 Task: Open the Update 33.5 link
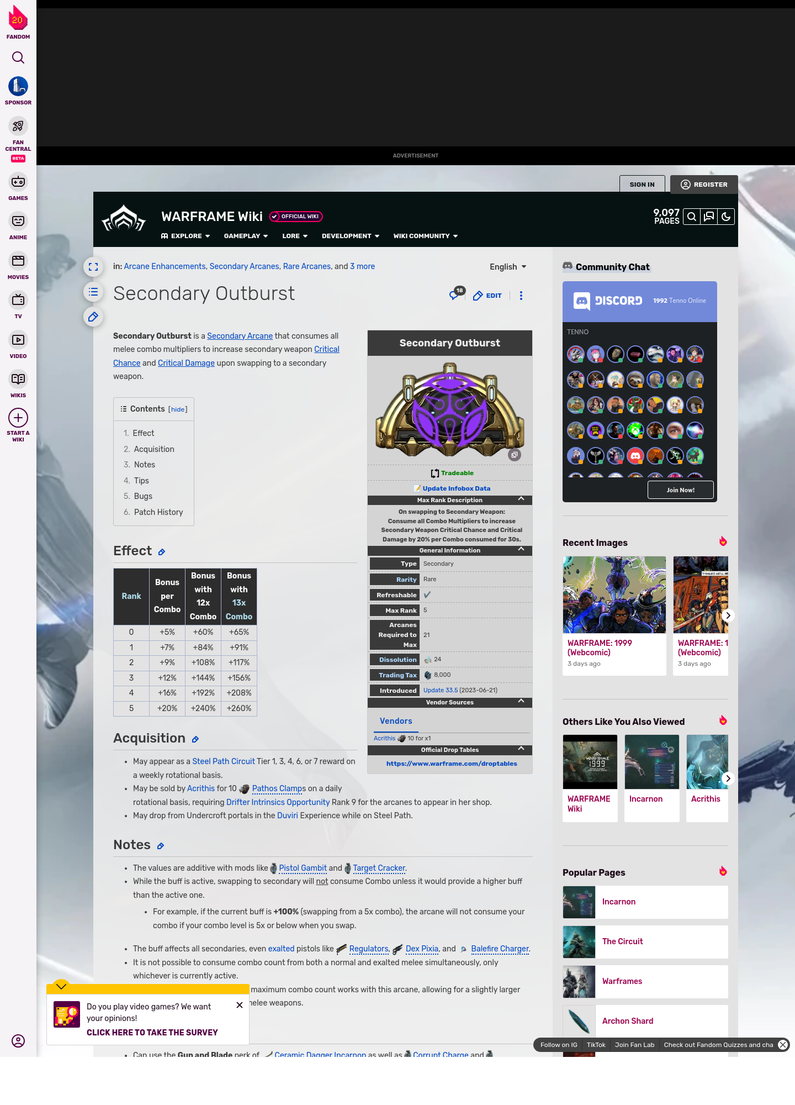click(441, 690)
